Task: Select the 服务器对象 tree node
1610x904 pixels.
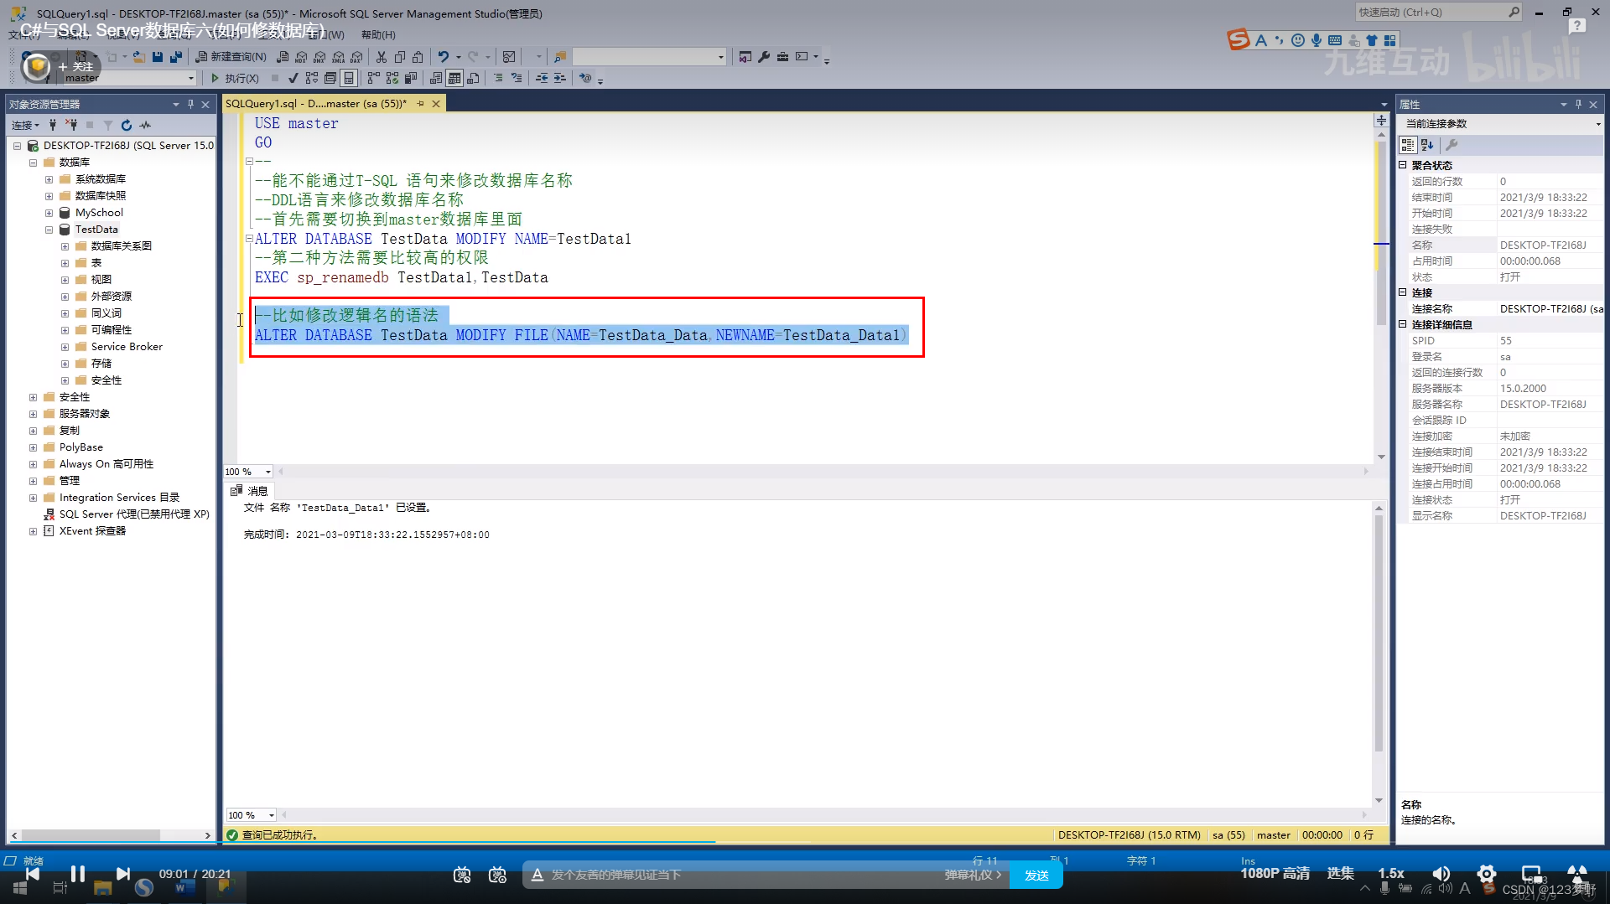Action: pyautogui.click(x=84, y=414)
